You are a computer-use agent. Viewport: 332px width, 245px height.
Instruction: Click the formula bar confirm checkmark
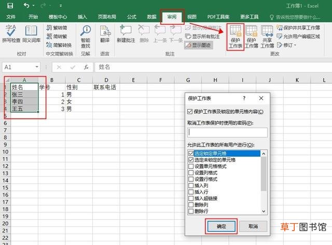[73, 67]
